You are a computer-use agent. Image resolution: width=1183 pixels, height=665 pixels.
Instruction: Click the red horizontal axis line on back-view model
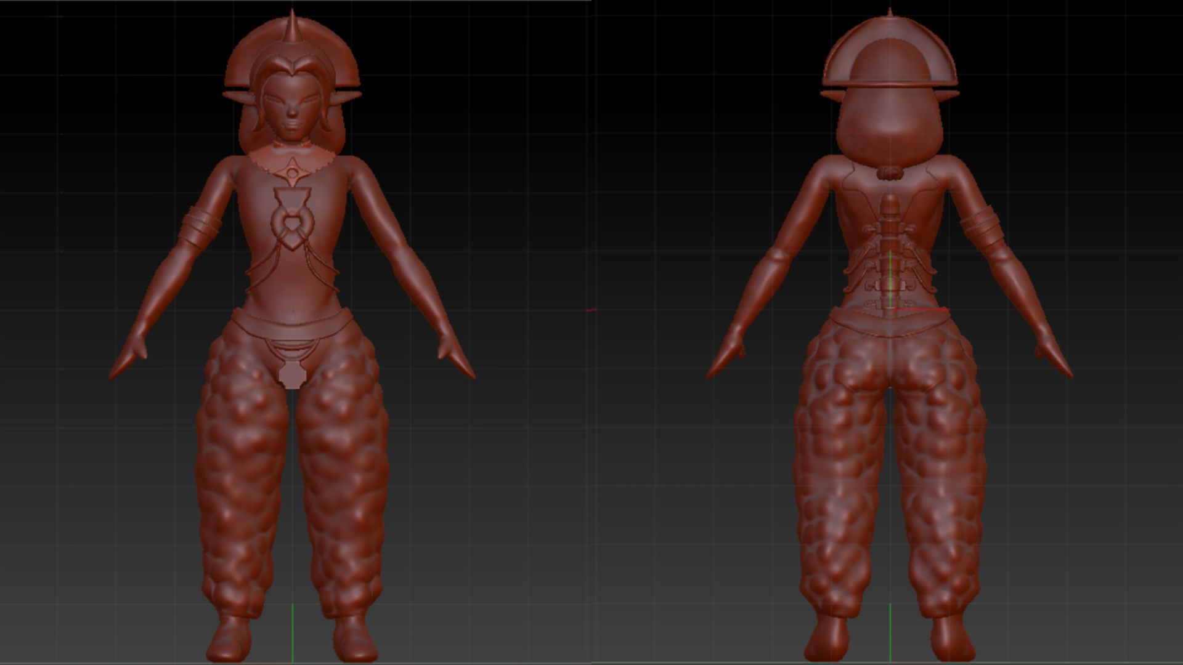(920, 310)
